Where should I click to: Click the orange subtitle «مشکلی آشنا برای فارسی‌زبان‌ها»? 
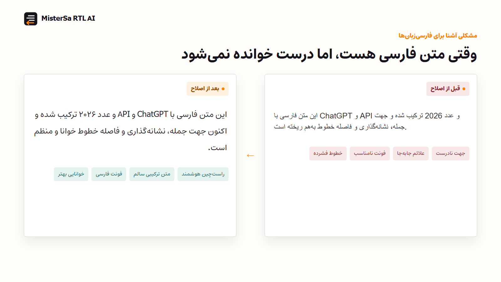coord(438,36)
